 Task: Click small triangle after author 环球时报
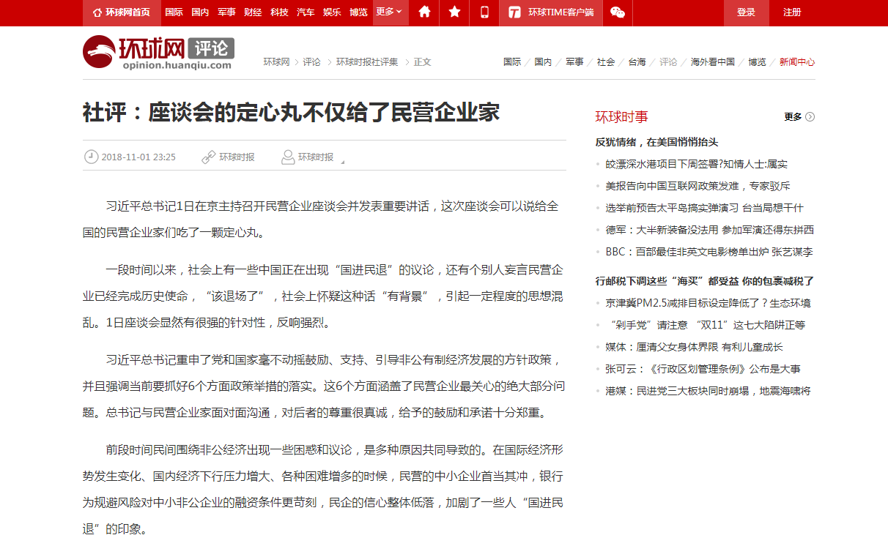(x=342, y=162)
